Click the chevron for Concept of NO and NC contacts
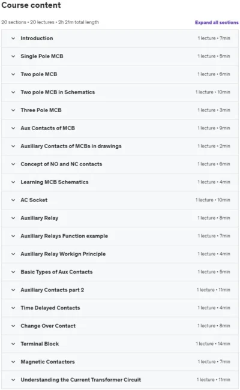 coord(13,164)
